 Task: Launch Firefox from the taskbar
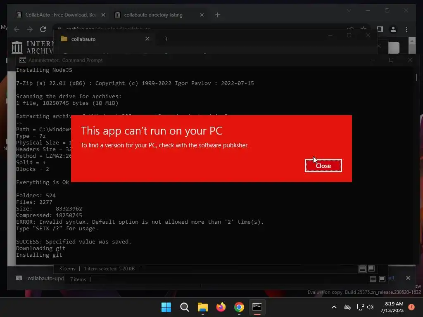[x=221, y=307]
